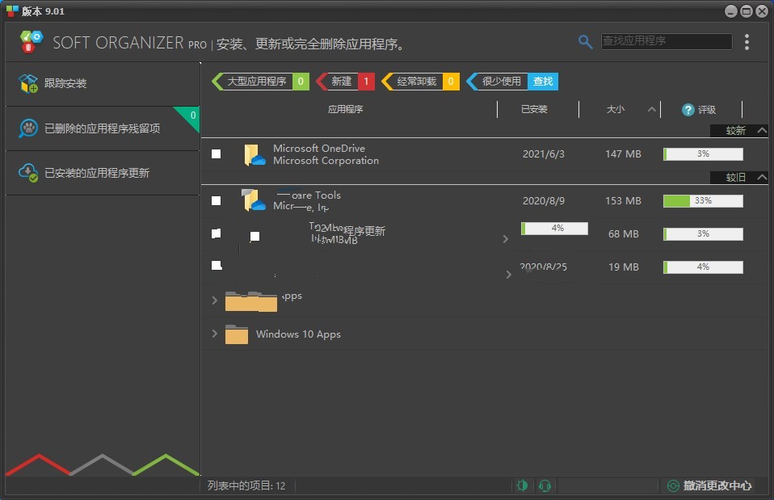This screenshot has width=774, height=500.
Task: Click the blue Find button on rarely-used tag
Action: pyautogui.click(x=542, y=82)
